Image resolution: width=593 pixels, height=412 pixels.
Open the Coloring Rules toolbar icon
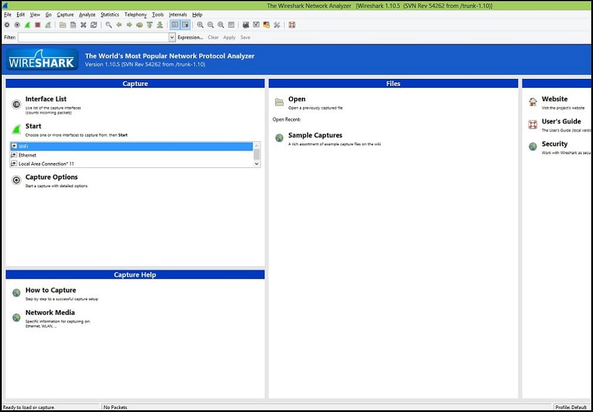point(266,25)
